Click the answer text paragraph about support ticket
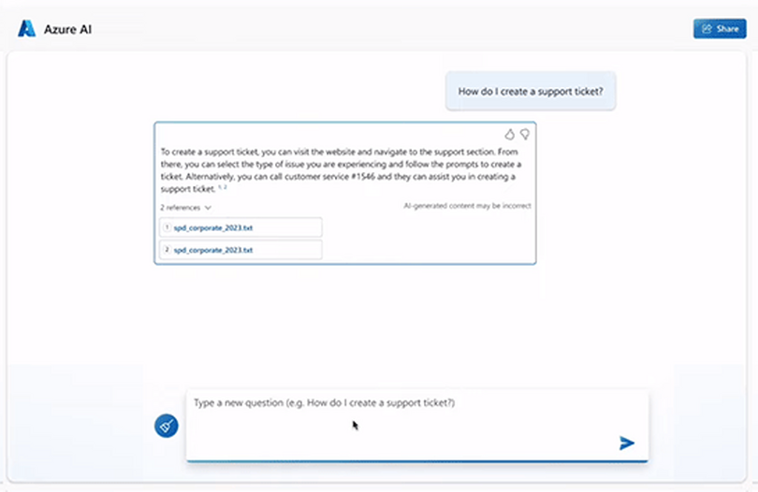The width and height of the screenshot is (758, 492). point(342,170)
